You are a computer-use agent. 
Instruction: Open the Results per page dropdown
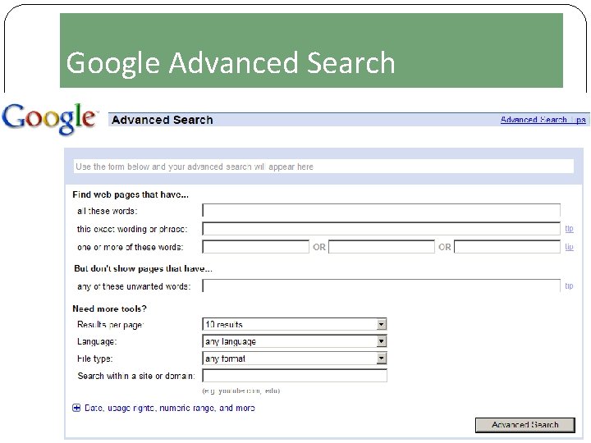point(295,324)
